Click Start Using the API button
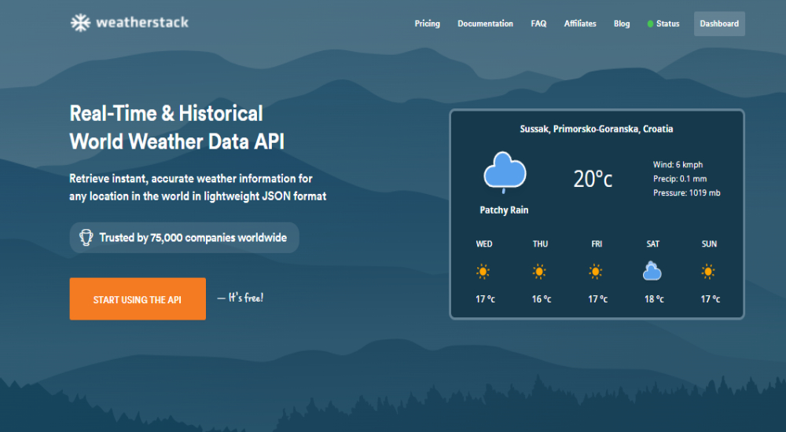The width and height of the screenshot is (786, 432). pyautogui.click(x=138, y=298)
